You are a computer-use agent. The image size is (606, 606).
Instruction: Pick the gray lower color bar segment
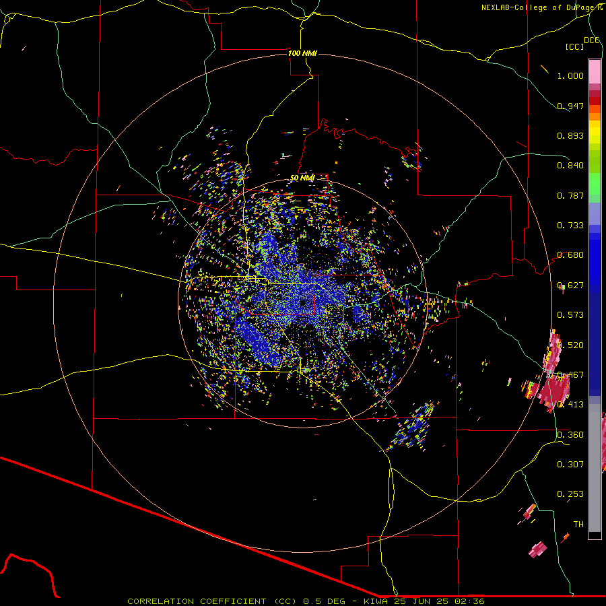point(595,468)
